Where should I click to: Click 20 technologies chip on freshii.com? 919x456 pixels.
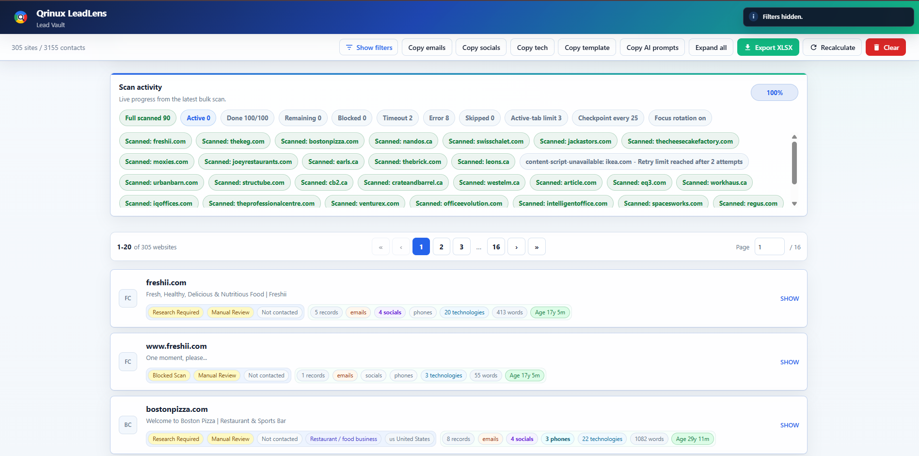click(x=464, y=312)
